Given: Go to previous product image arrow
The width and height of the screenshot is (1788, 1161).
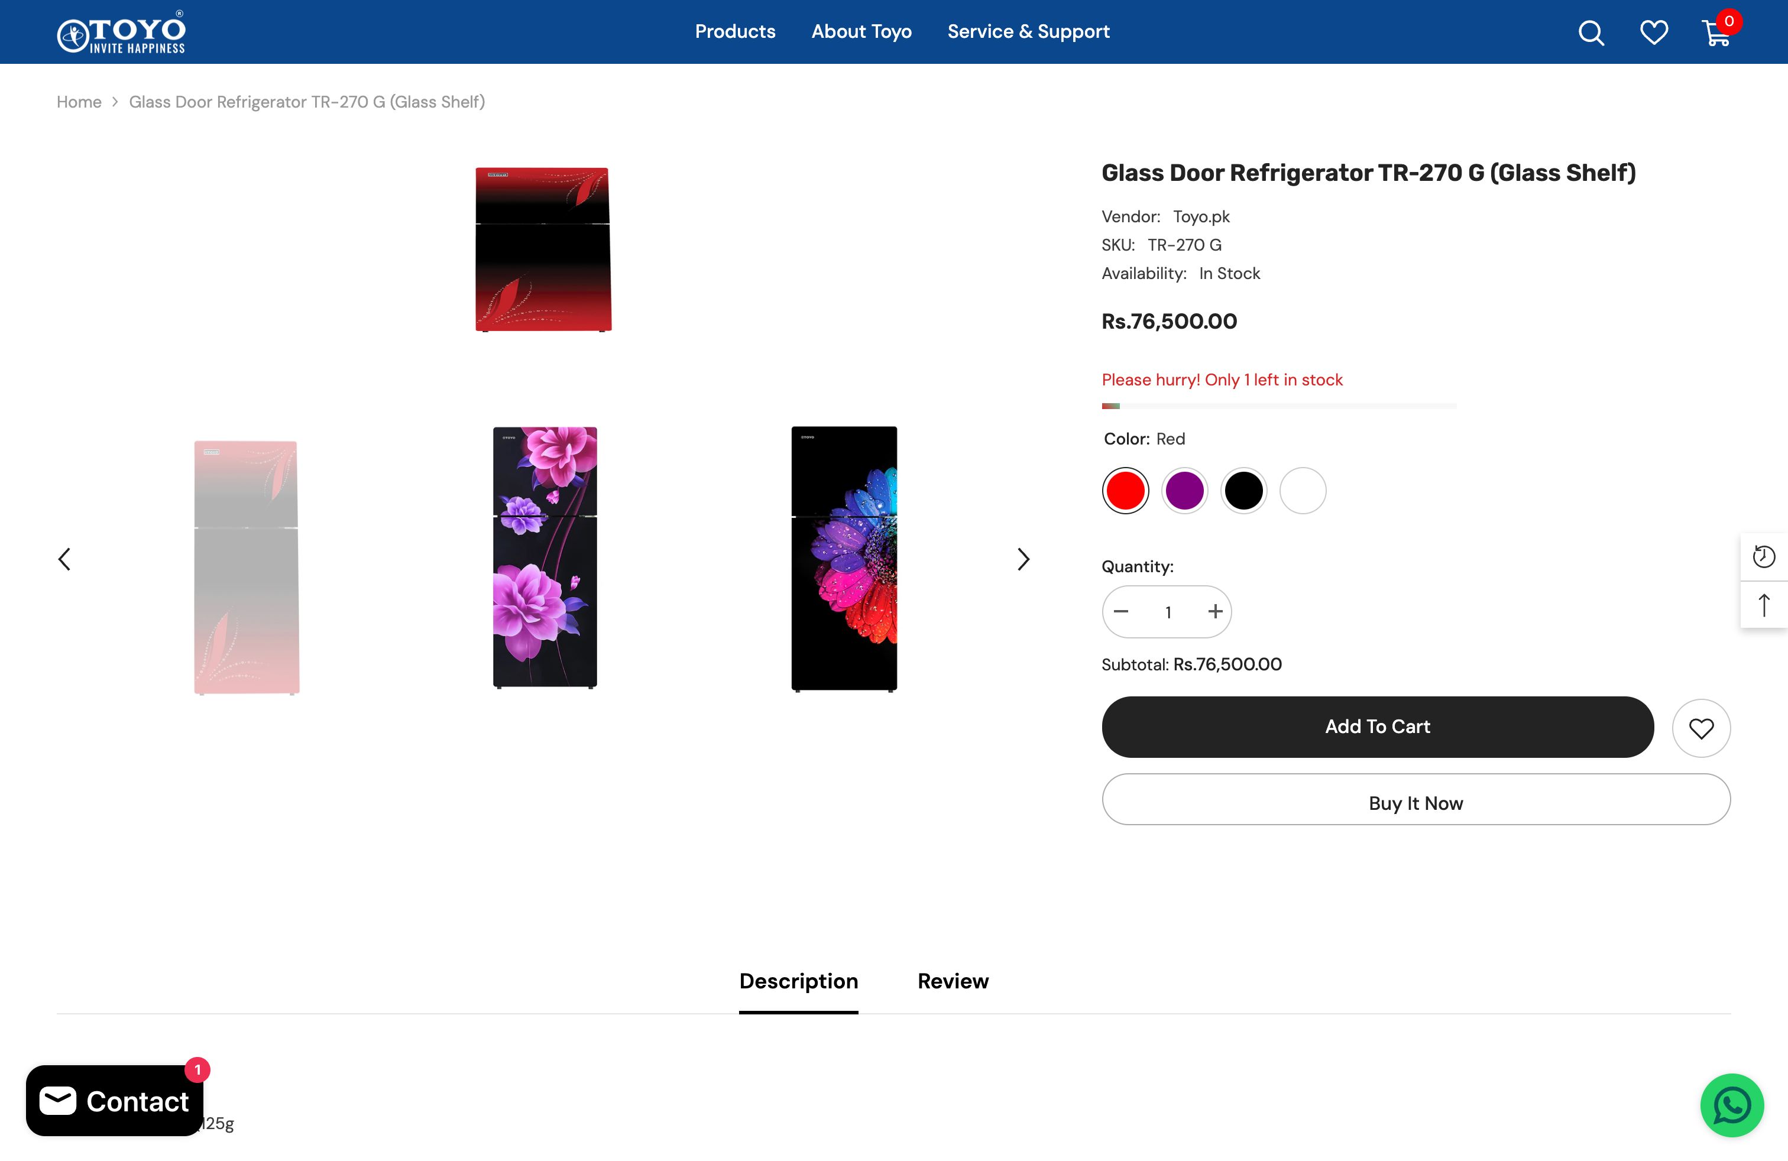Looking at the screenshot, I should 64,559.
